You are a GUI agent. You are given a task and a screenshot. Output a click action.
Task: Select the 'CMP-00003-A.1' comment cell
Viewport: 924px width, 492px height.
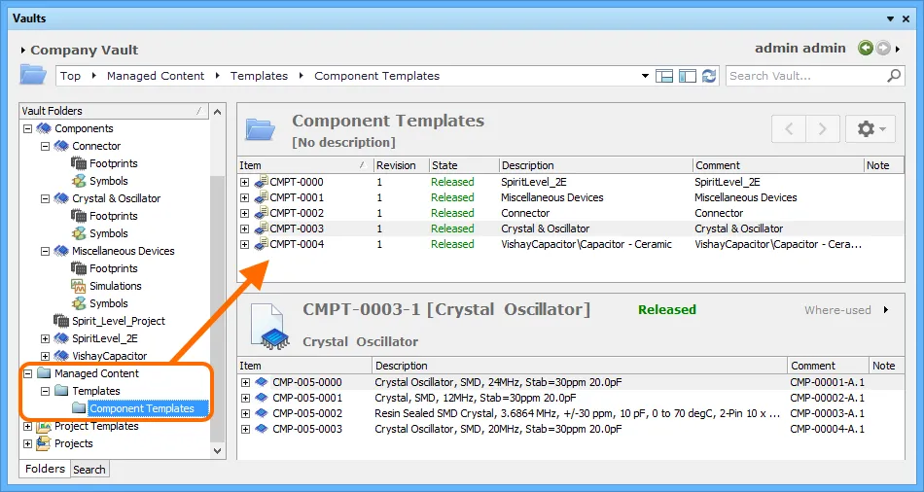tap(828, 413)
